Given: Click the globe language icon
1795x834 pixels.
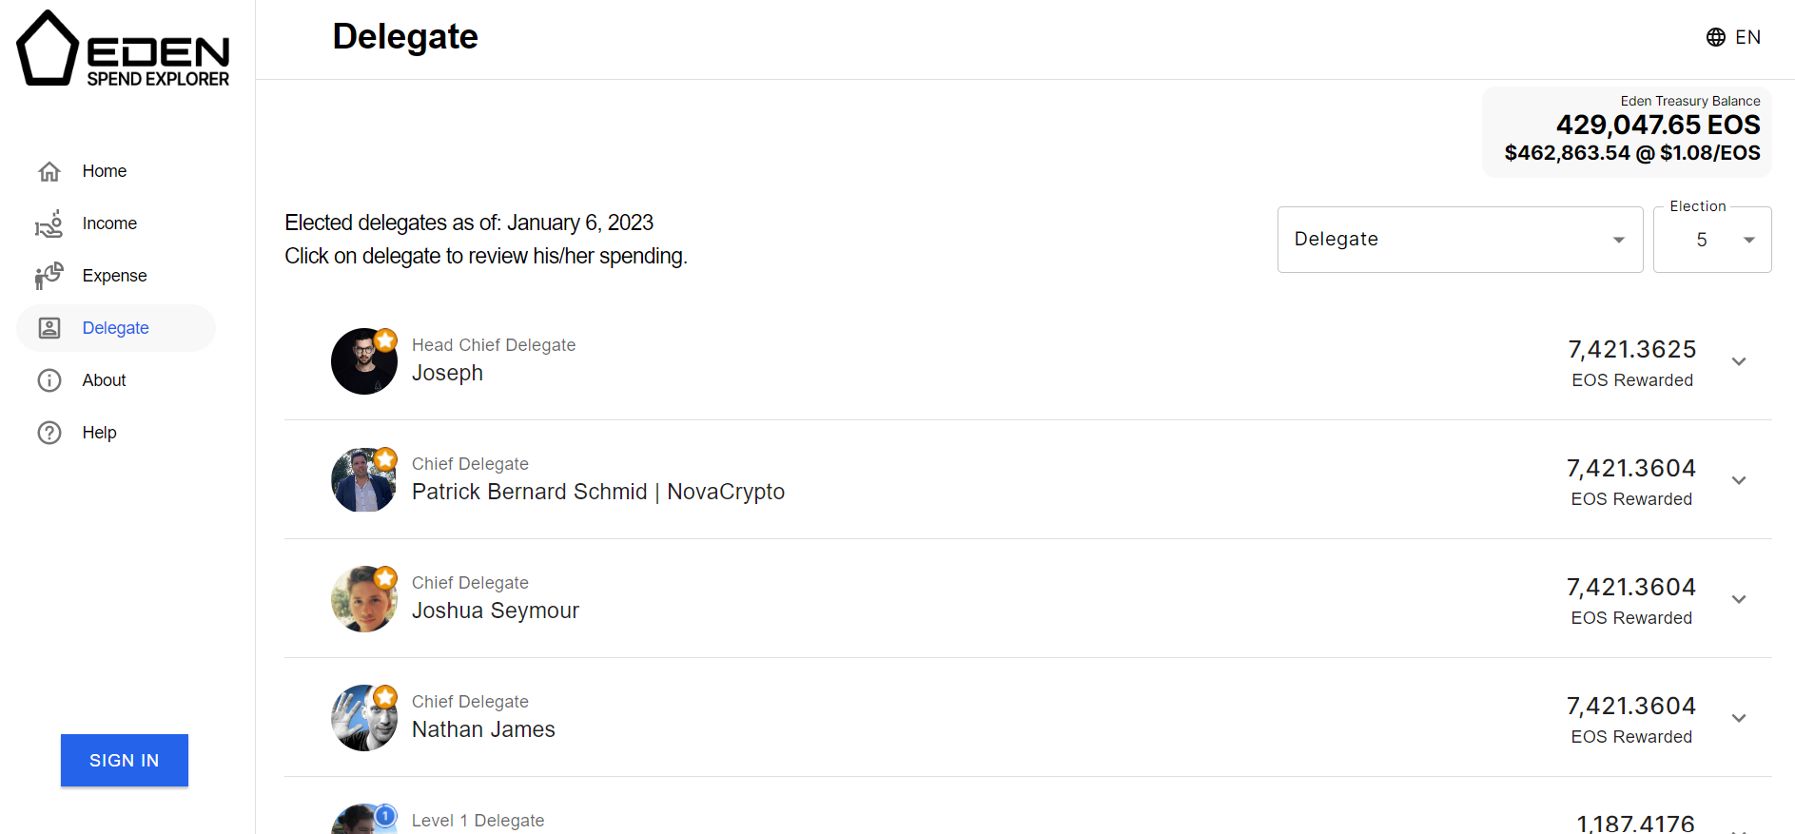Looking at the screenshot, I should (1716, 37).
